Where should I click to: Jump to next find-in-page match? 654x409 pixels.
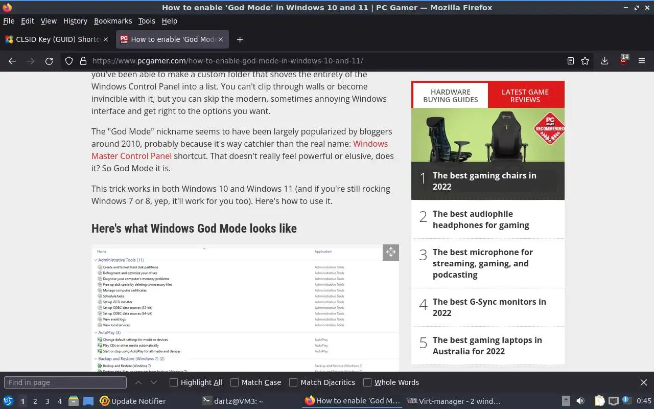153,382
